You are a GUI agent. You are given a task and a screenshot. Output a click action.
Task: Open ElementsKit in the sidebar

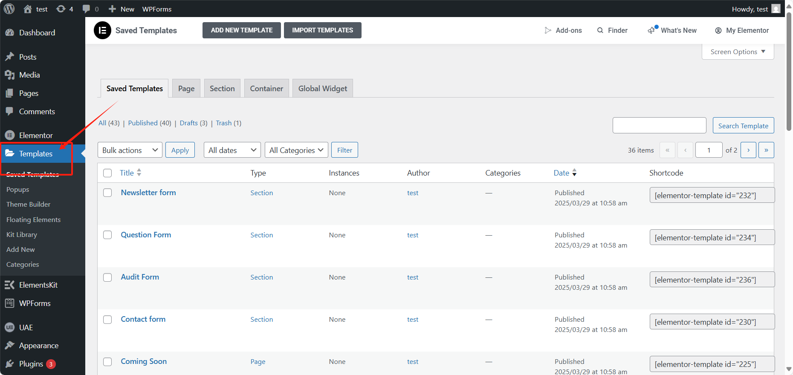(x=38, y=285)
